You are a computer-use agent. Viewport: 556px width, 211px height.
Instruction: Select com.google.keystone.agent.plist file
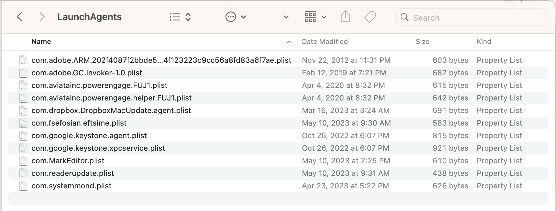pos(89,136)
